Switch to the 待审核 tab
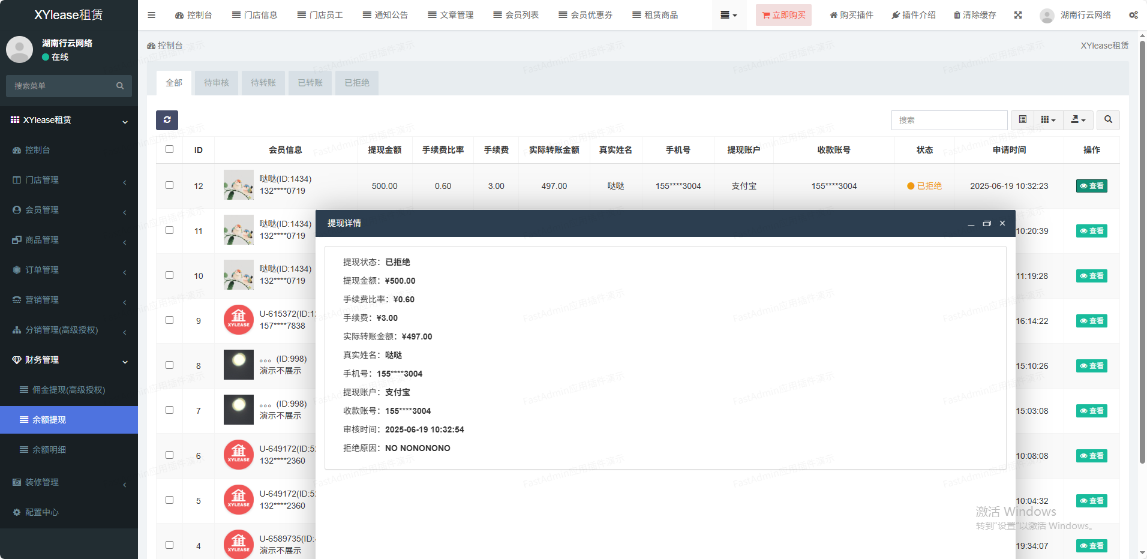Viewport: 1147px width, 559px height. click(216, 83)
